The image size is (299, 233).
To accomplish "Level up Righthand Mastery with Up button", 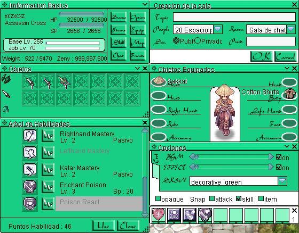I will [x=48, y=136].
